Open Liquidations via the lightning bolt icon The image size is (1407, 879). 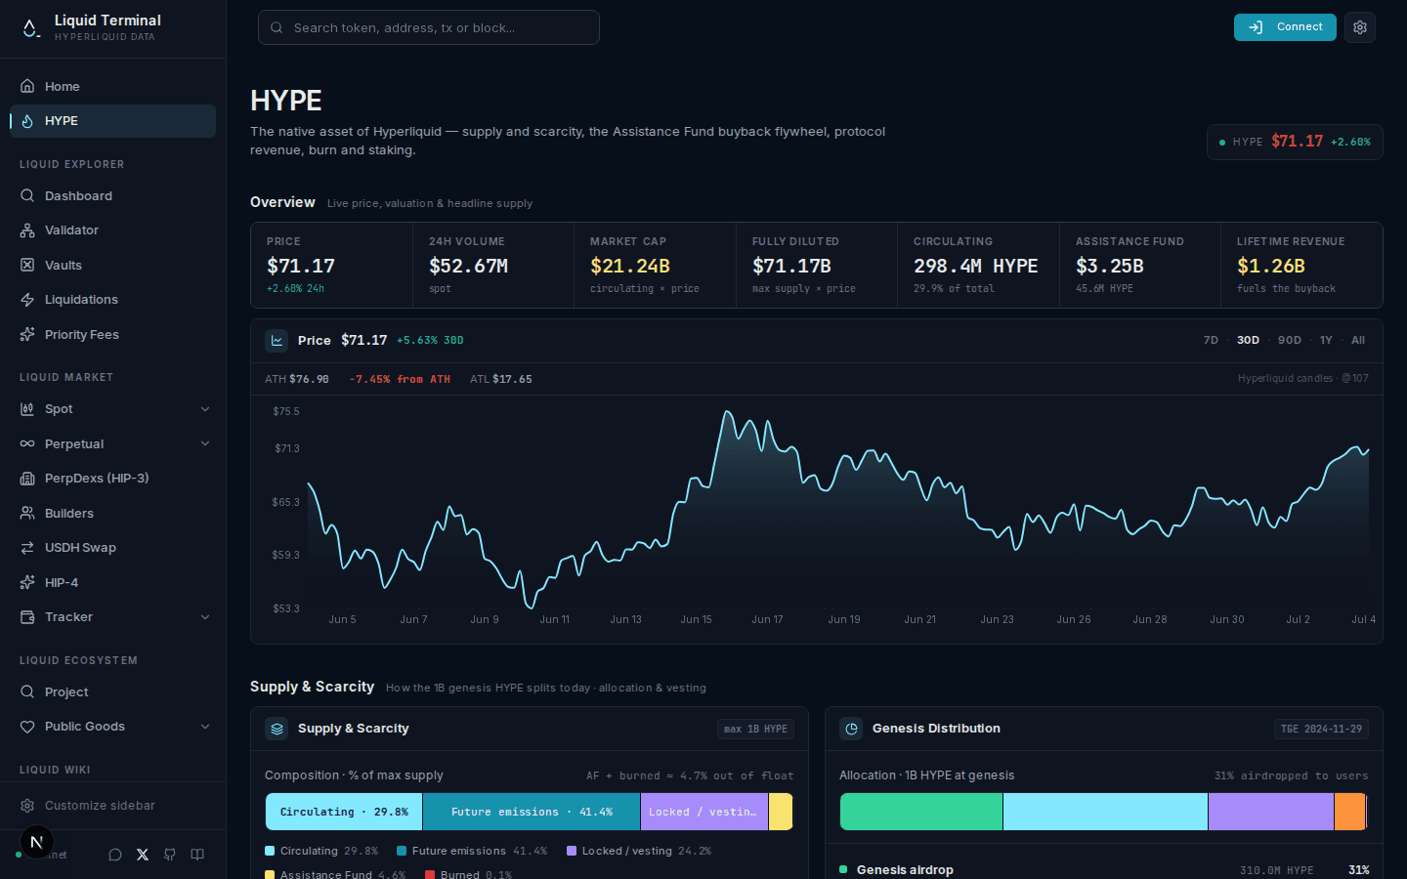coord(27,300)
